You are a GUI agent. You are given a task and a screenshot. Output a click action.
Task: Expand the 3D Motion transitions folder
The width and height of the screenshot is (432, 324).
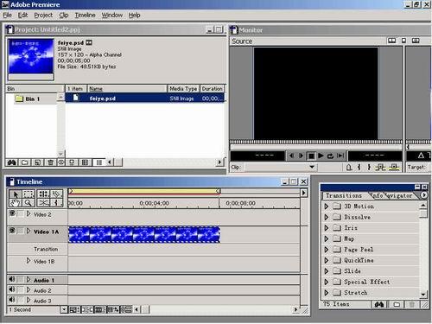tap(327, 206)
